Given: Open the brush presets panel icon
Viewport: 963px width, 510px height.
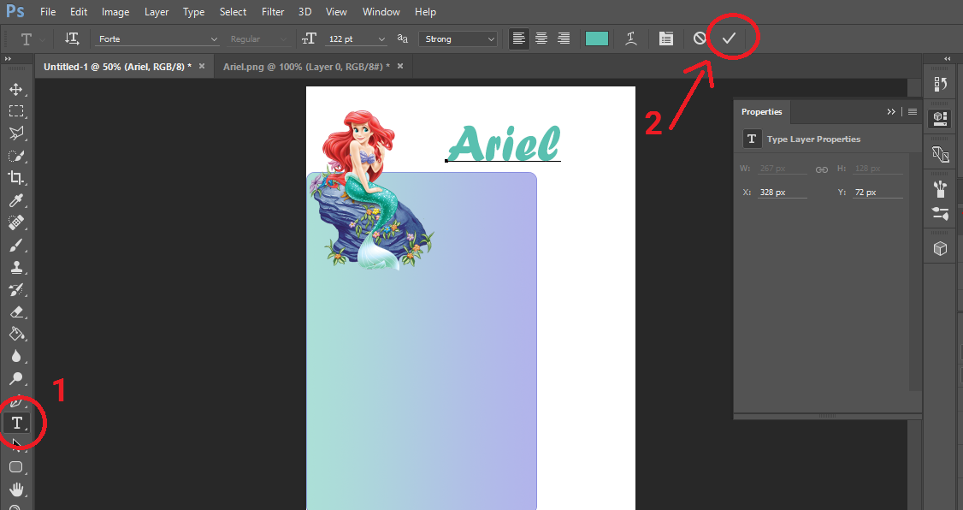Looking at the screenshot, I should coord(940,188).
